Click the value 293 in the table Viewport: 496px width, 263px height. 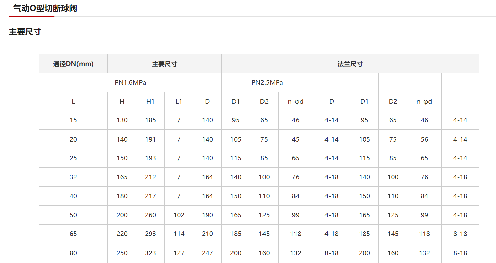[x=150, y=234]
